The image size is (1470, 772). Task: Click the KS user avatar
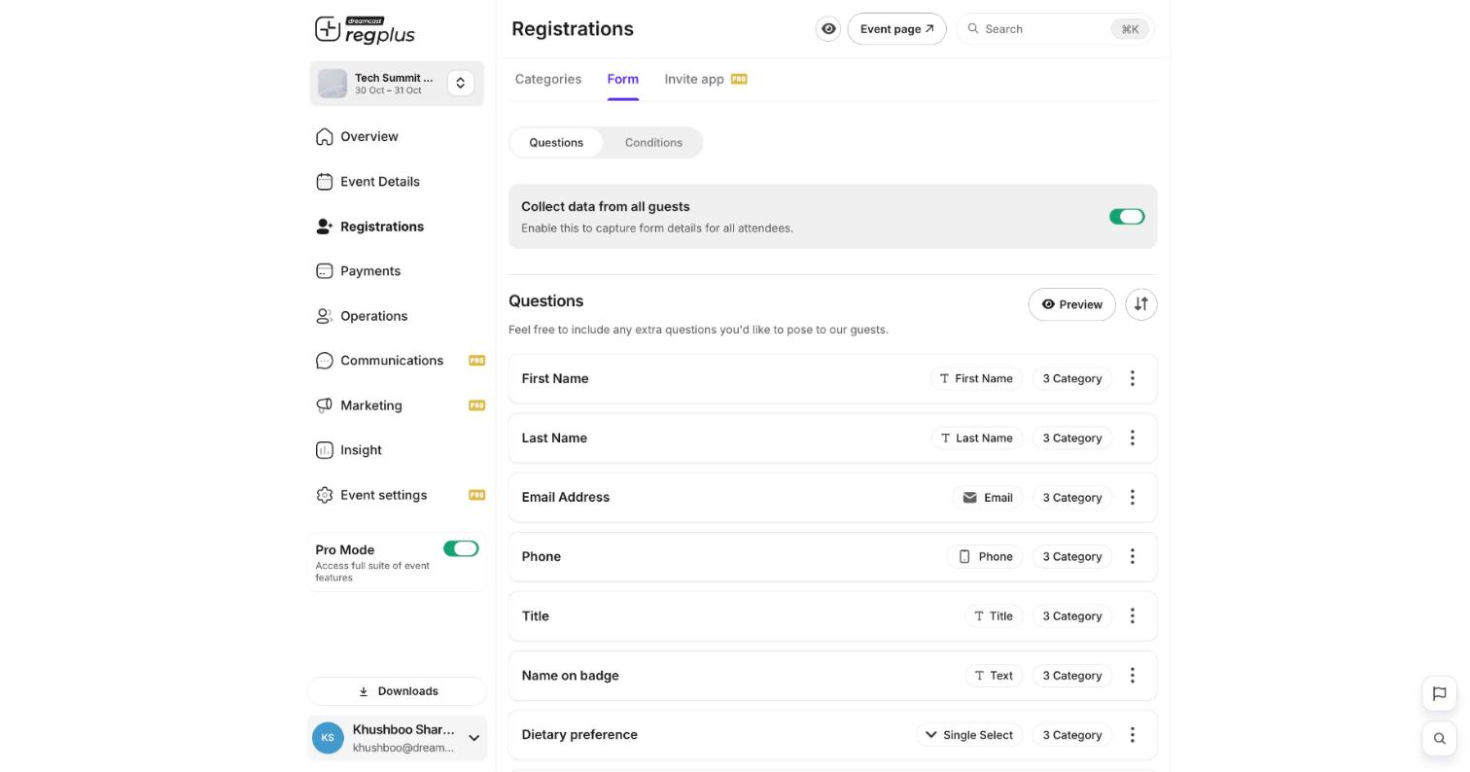click(x=328, y=738)
